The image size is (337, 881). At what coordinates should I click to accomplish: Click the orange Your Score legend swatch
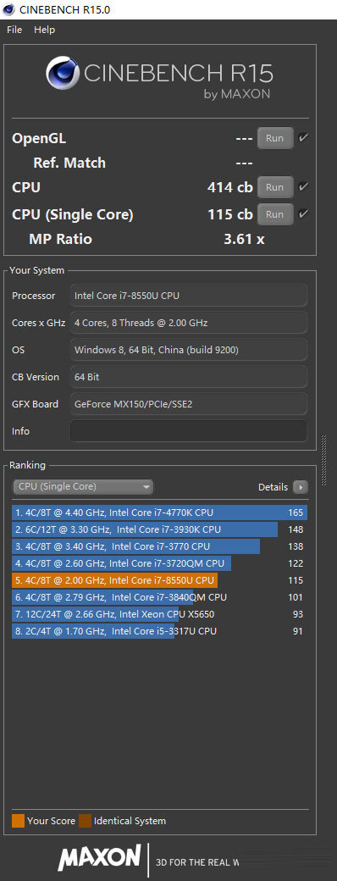18,821
